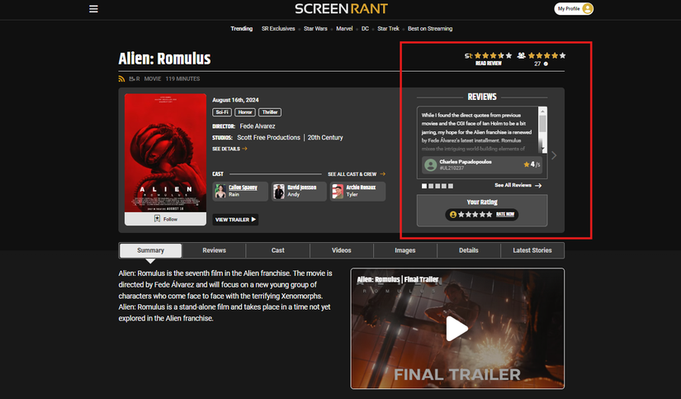681x399 pixels.
Task: Click Charles Papadopoulos reviewer avatar
Action: tap(430, 164)
